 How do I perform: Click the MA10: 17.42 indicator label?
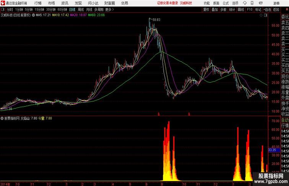click(60, 15)
